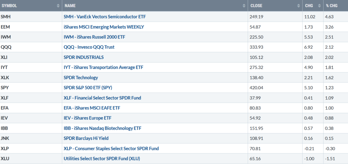
Task: Open XLP - Consumer Staples Select Sector SPDR Fund
Action: (x=111, y=148)
